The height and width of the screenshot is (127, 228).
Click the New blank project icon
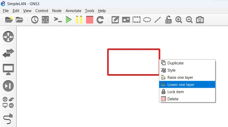coord(9,20)
